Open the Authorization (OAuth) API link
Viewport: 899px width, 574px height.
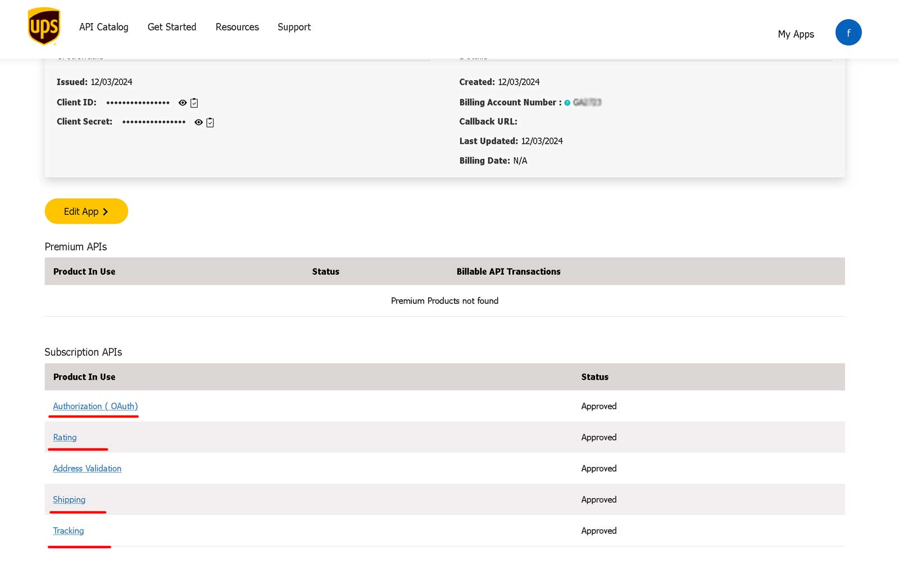[96, 406]
